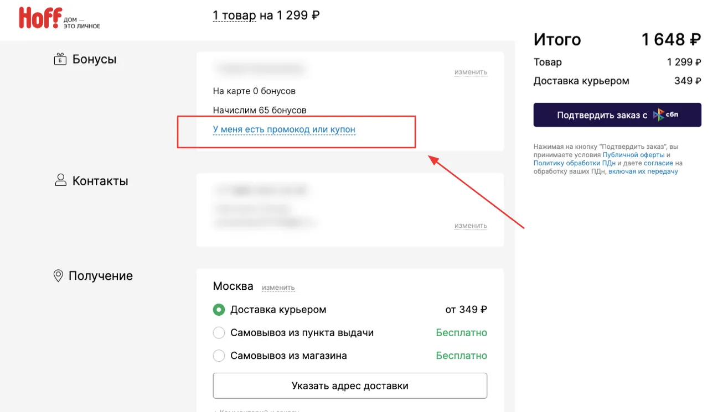Click the Итого total 1 648 ₽
The width and height of the screenshot is (723, 412).
pos(672,40)
